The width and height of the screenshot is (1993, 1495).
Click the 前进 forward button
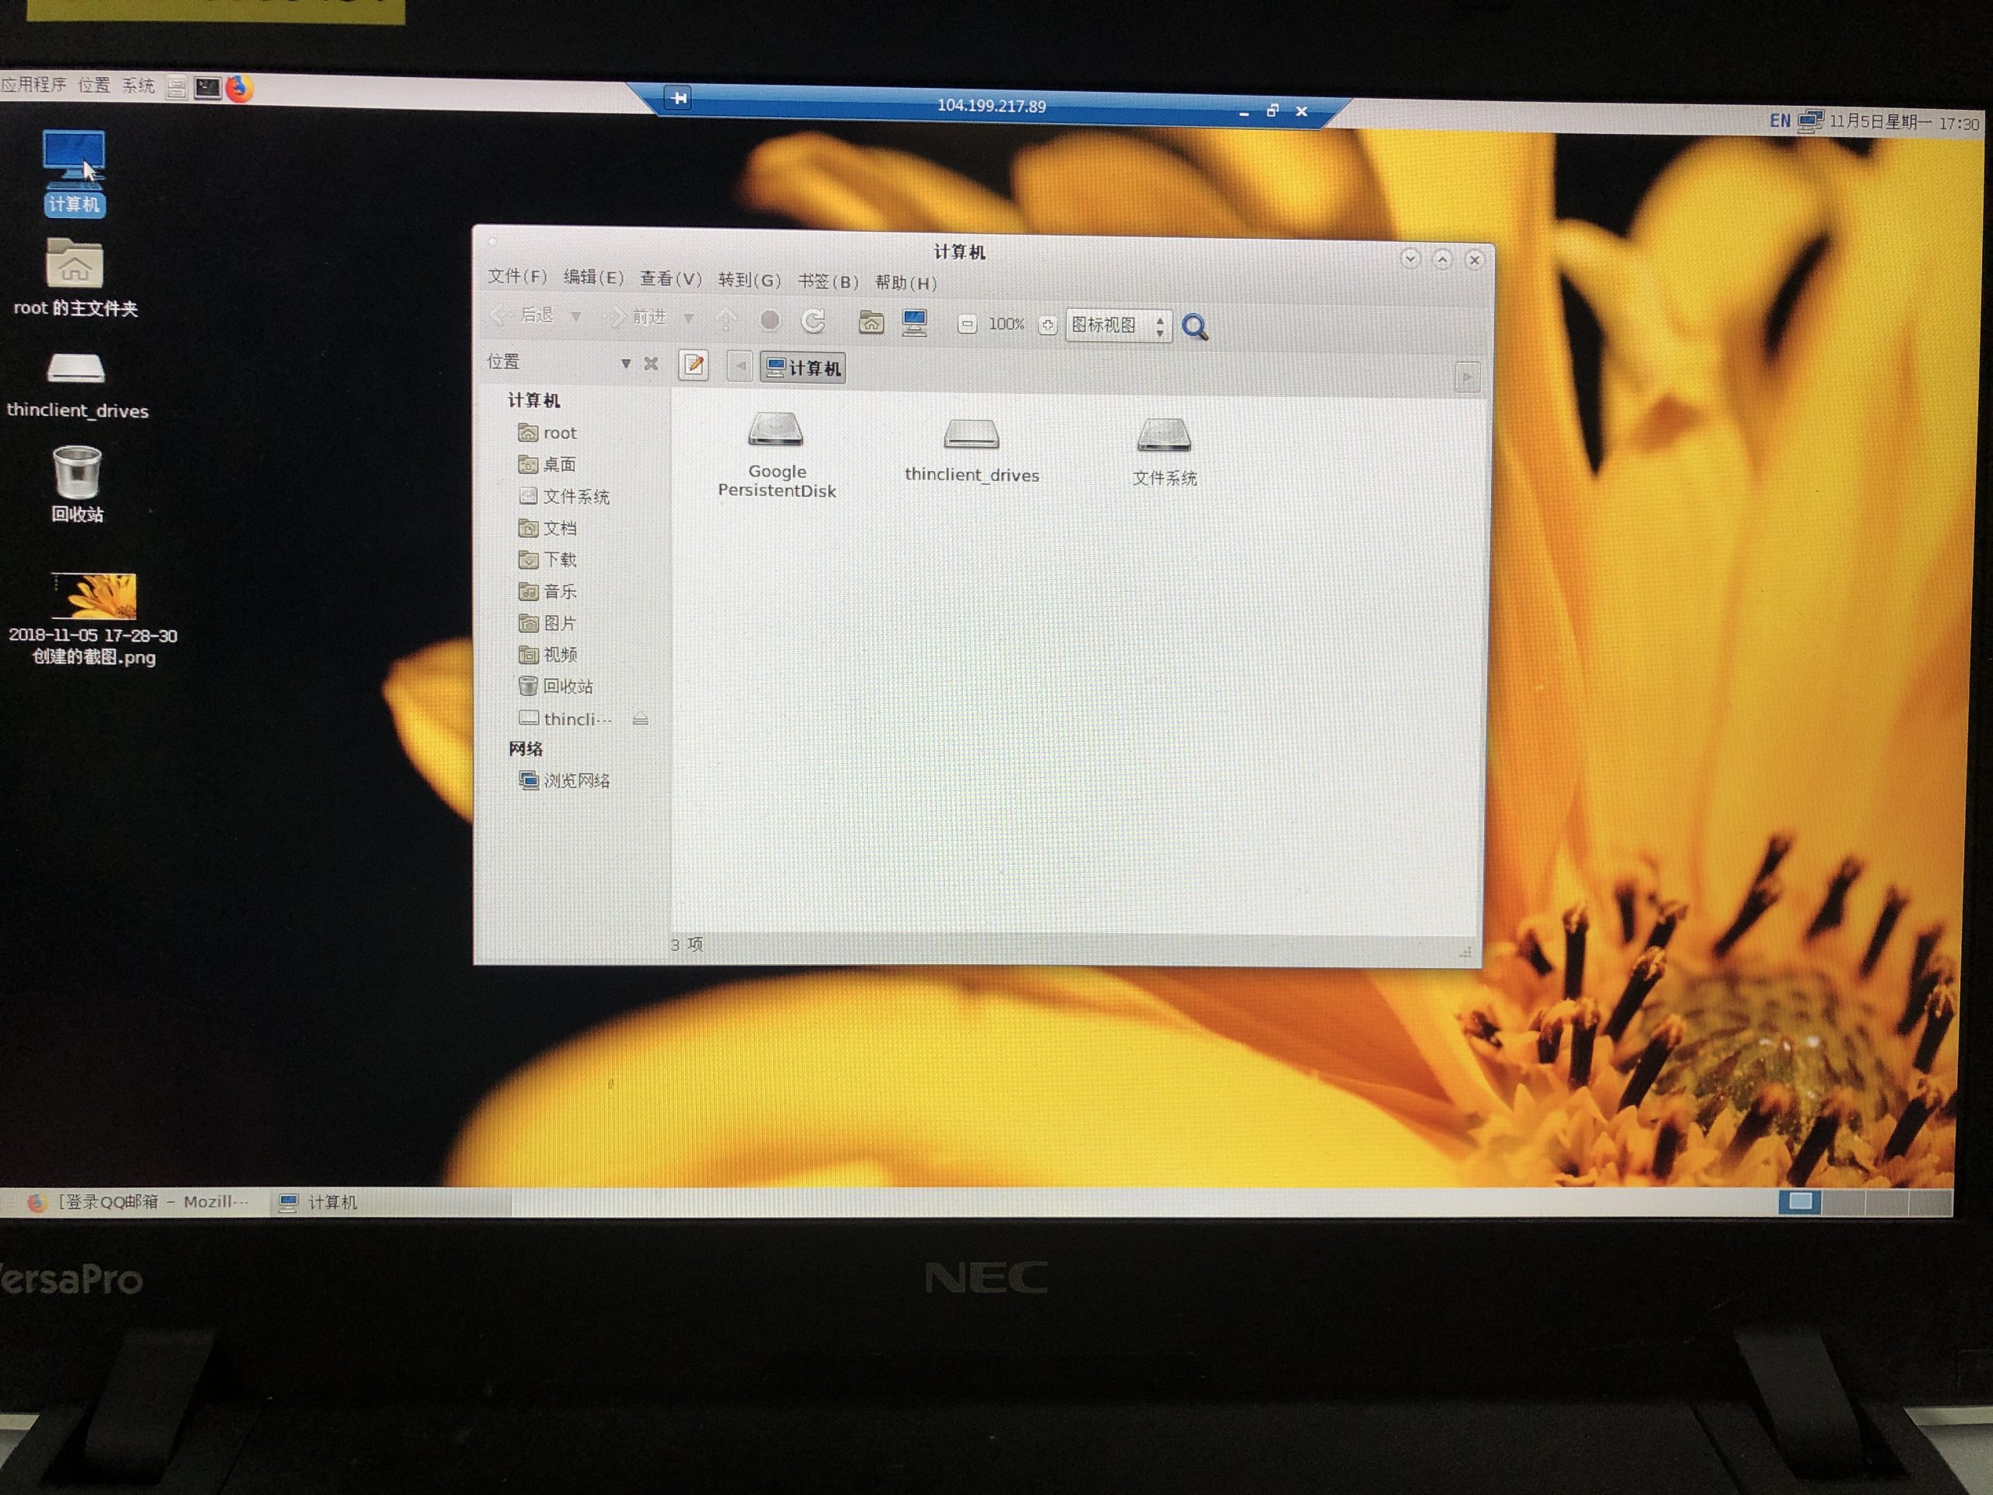point(635,317)
